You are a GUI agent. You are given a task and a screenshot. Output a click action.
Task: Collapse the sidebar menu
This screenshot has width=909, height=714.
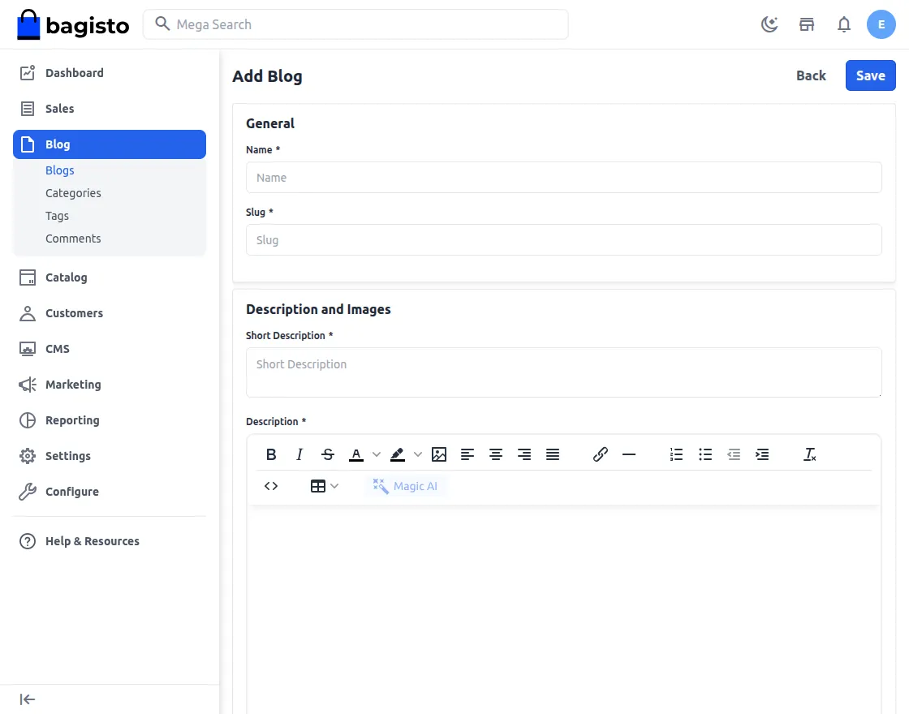28,699
